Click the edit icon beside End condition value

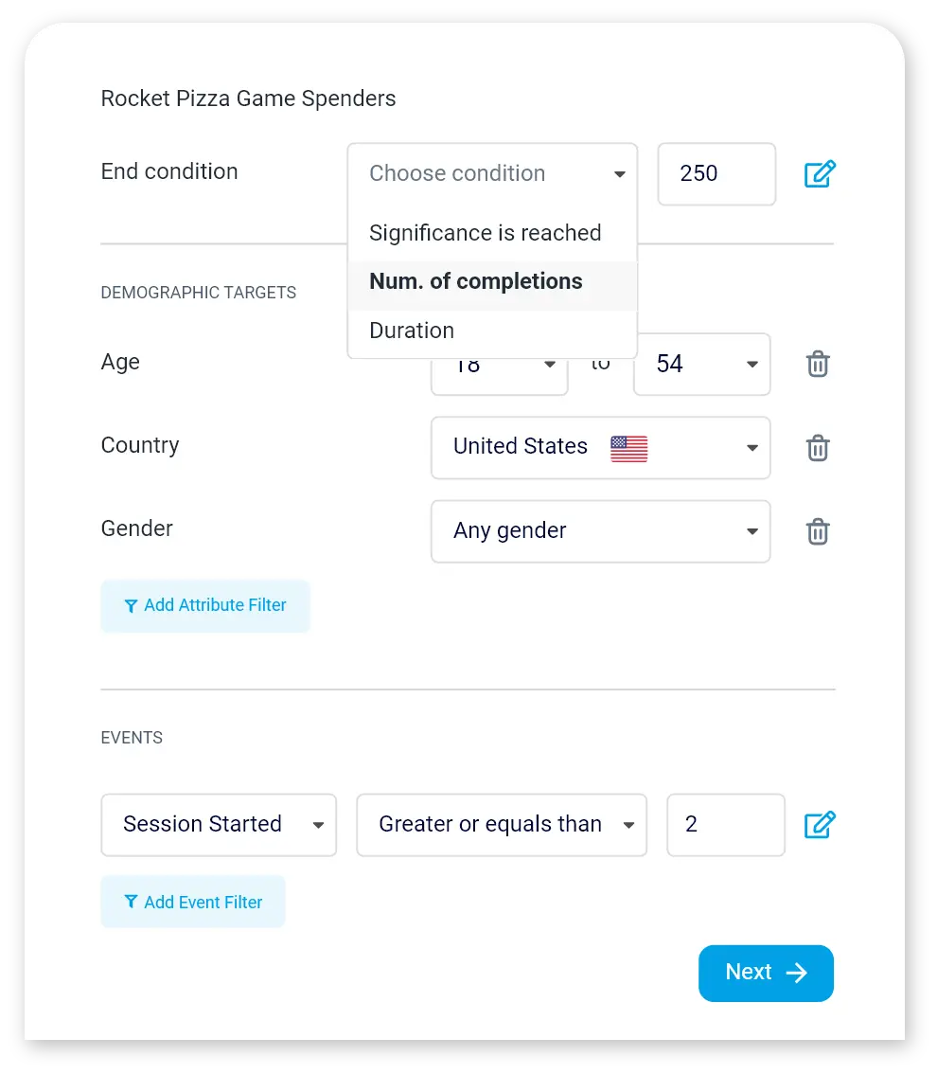[820, 174]
